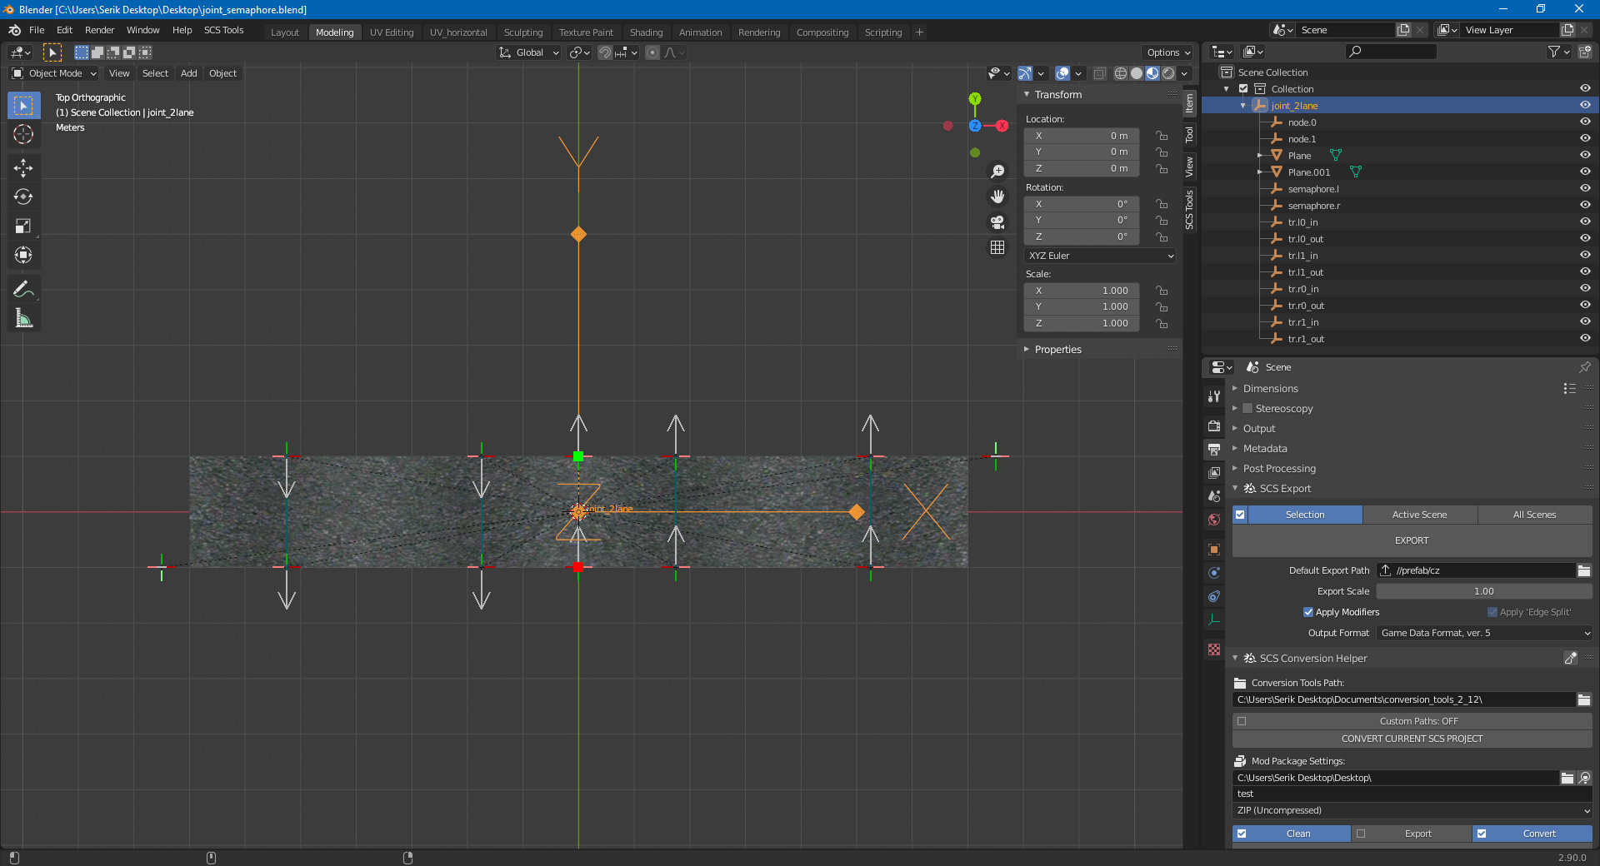Toggle camera view in the viewport
The image size is (1600, 866).
coord(997,222)
